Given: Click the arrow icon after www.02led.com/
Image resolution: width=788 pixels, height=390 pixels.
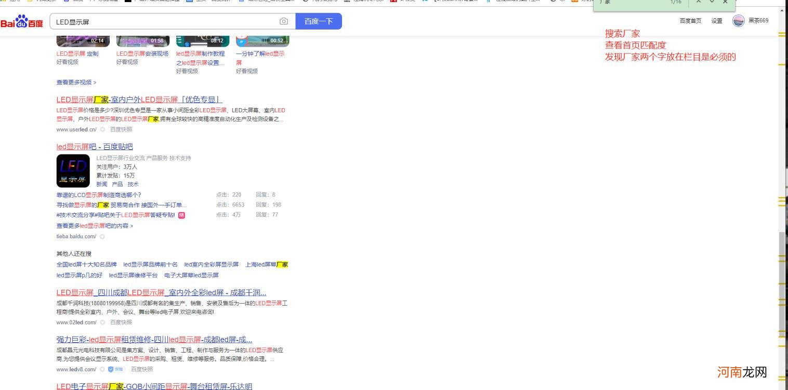Looking at the screenshot, I should (x=102, y=322).
